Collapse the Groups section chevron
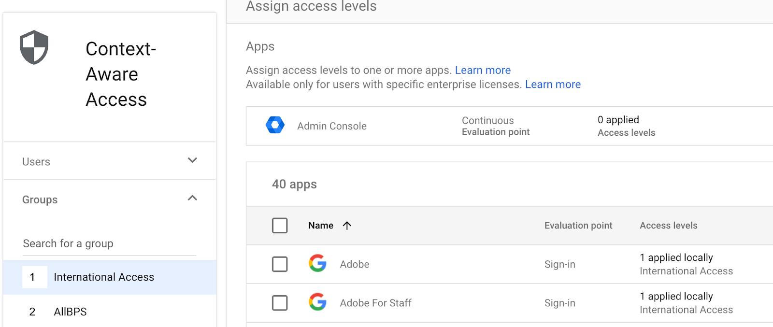 pyautogui.click(x=192, y=198)
